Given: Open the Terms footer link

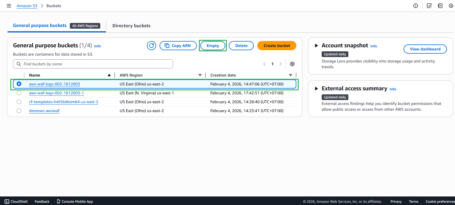Looking at the screenshot, I should click(x=414, y=202).
